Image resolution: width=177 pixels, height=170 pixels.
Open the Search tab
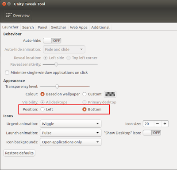pyautogui.click(x=28, y=28)
